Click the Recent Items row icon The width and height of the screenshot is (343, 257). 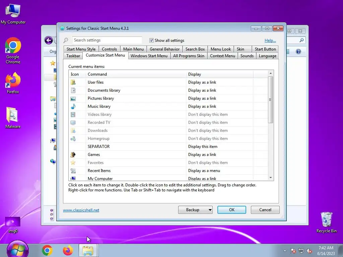pos(73,171)
